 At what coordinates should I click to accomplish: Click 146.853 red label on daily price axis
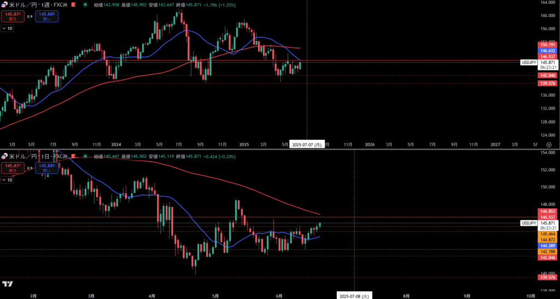pyautogui.click(x=547, y=211)
